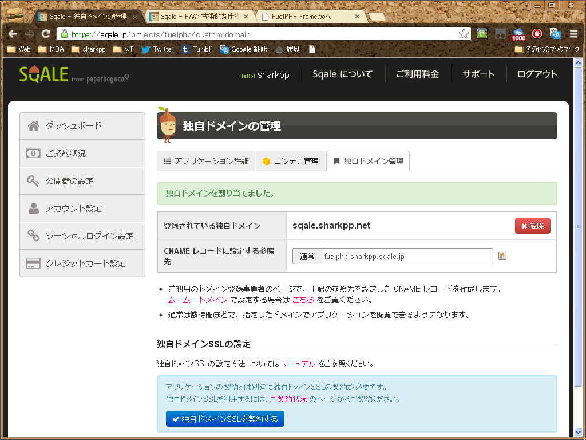
Task: Click the browser forward arrow
Action: click(x=29, y=34)
